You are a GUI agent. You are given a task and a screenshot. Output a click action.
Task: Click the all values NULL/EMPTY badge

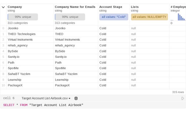point(149,17)
